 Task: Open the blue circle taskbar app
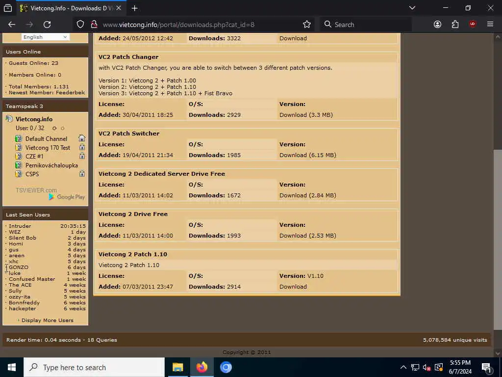226,367
